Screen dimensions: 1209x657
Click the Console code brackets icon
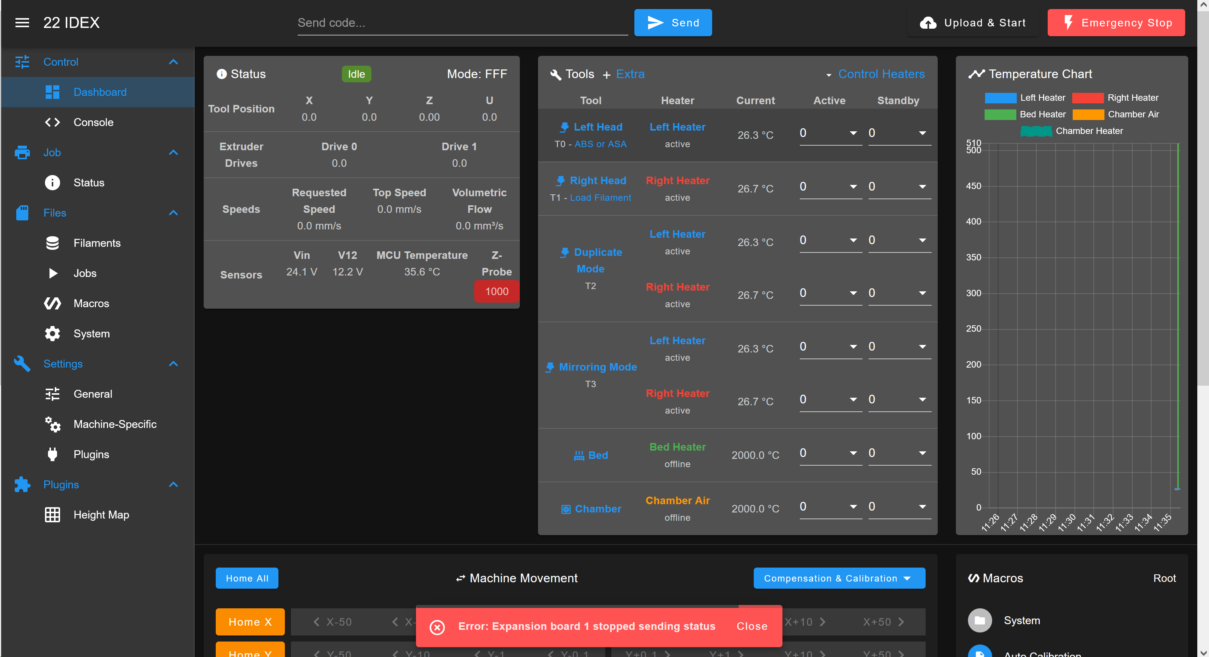[x=53, y=122]
